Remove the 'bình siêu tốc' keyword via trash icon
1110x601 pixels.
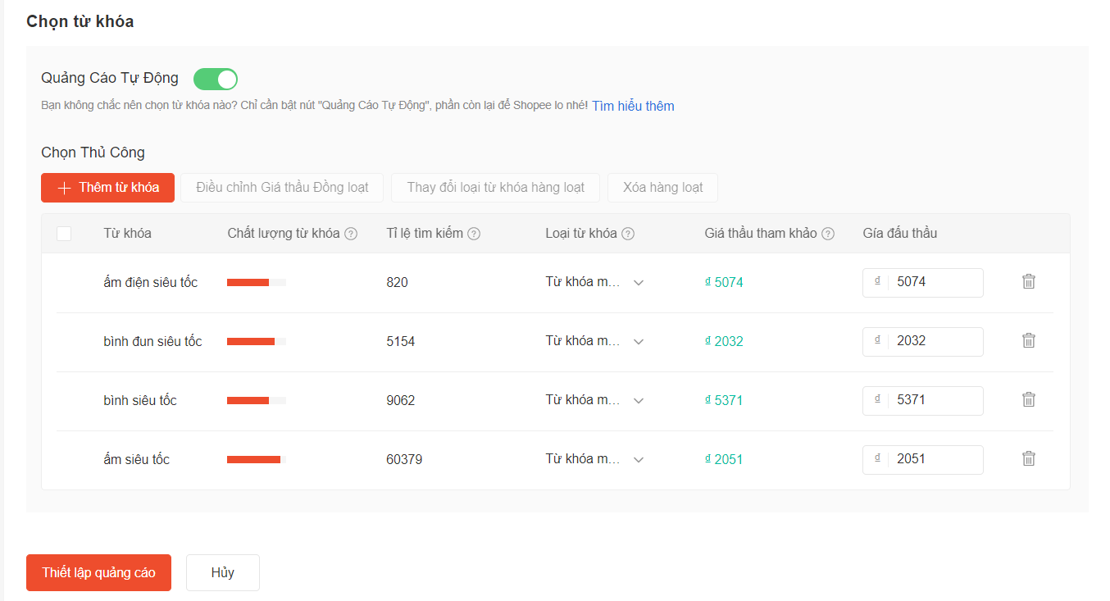(x=1028, y=399)
